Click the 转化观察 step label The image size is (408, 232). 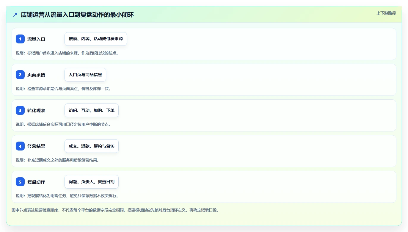(36, 110)
